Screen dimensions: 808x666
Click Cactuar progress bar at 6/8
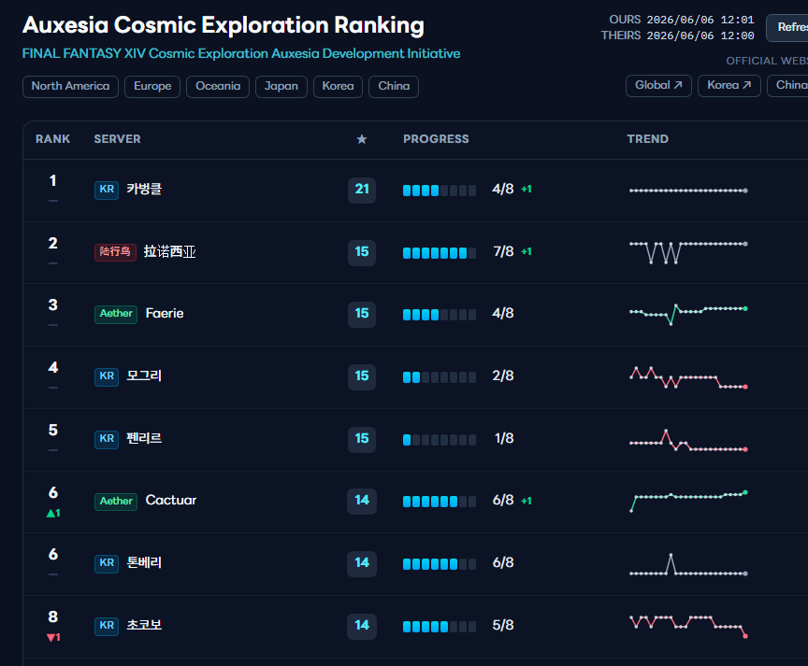pyautogui.click(x=439, y=502)
